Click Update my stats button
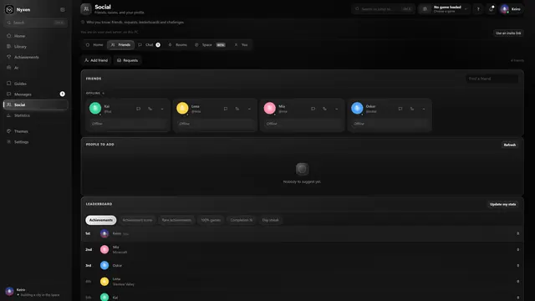This screenshot has height=301, width=535. [502, 204]
